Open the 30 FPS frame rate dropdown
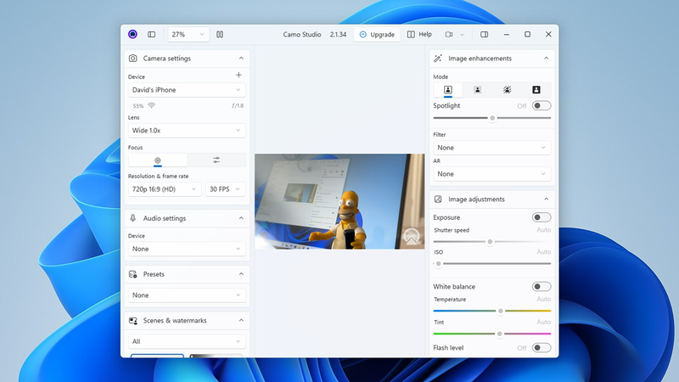This screenshot has width=679, height=382. [x=225, y=189]
